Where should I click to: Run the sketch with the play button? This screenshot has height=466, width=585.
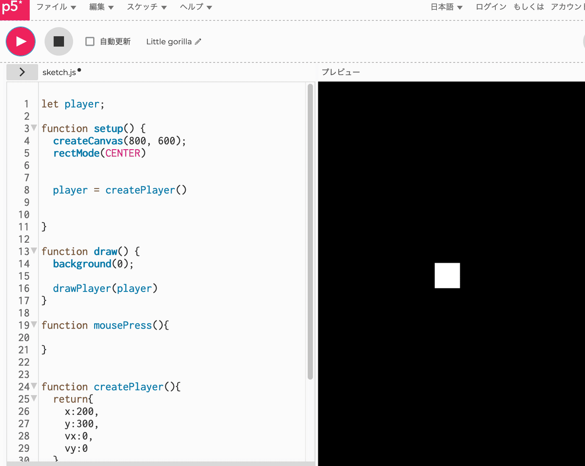pyautogui.click(x=20, y=41)
